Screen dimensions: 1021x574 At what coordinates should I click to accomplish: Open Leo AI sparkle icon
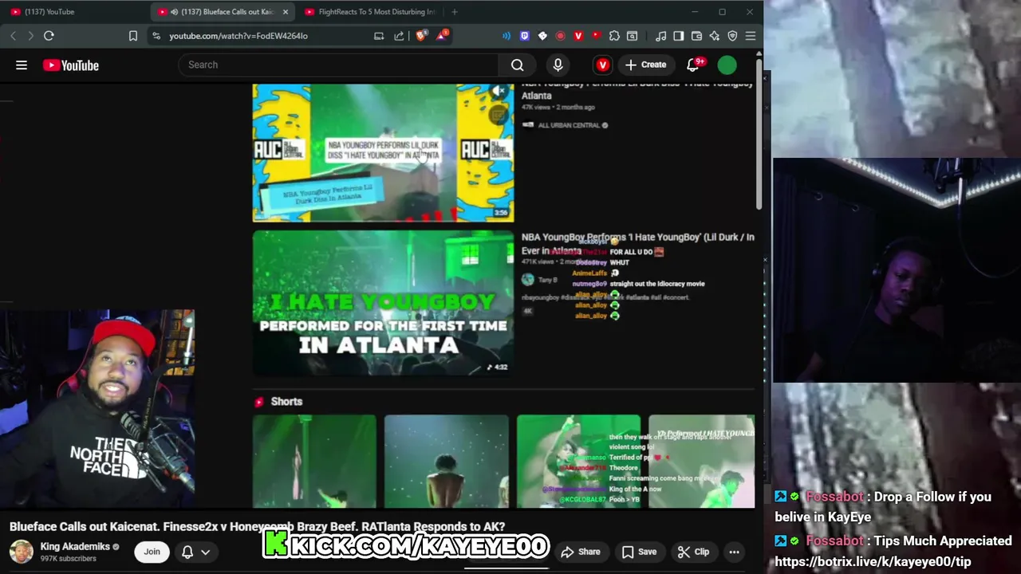[x=715, y=36]
